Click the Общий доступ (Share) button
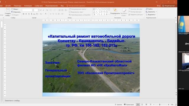Viewport: 189px width, 106px height. pos(169,6)
